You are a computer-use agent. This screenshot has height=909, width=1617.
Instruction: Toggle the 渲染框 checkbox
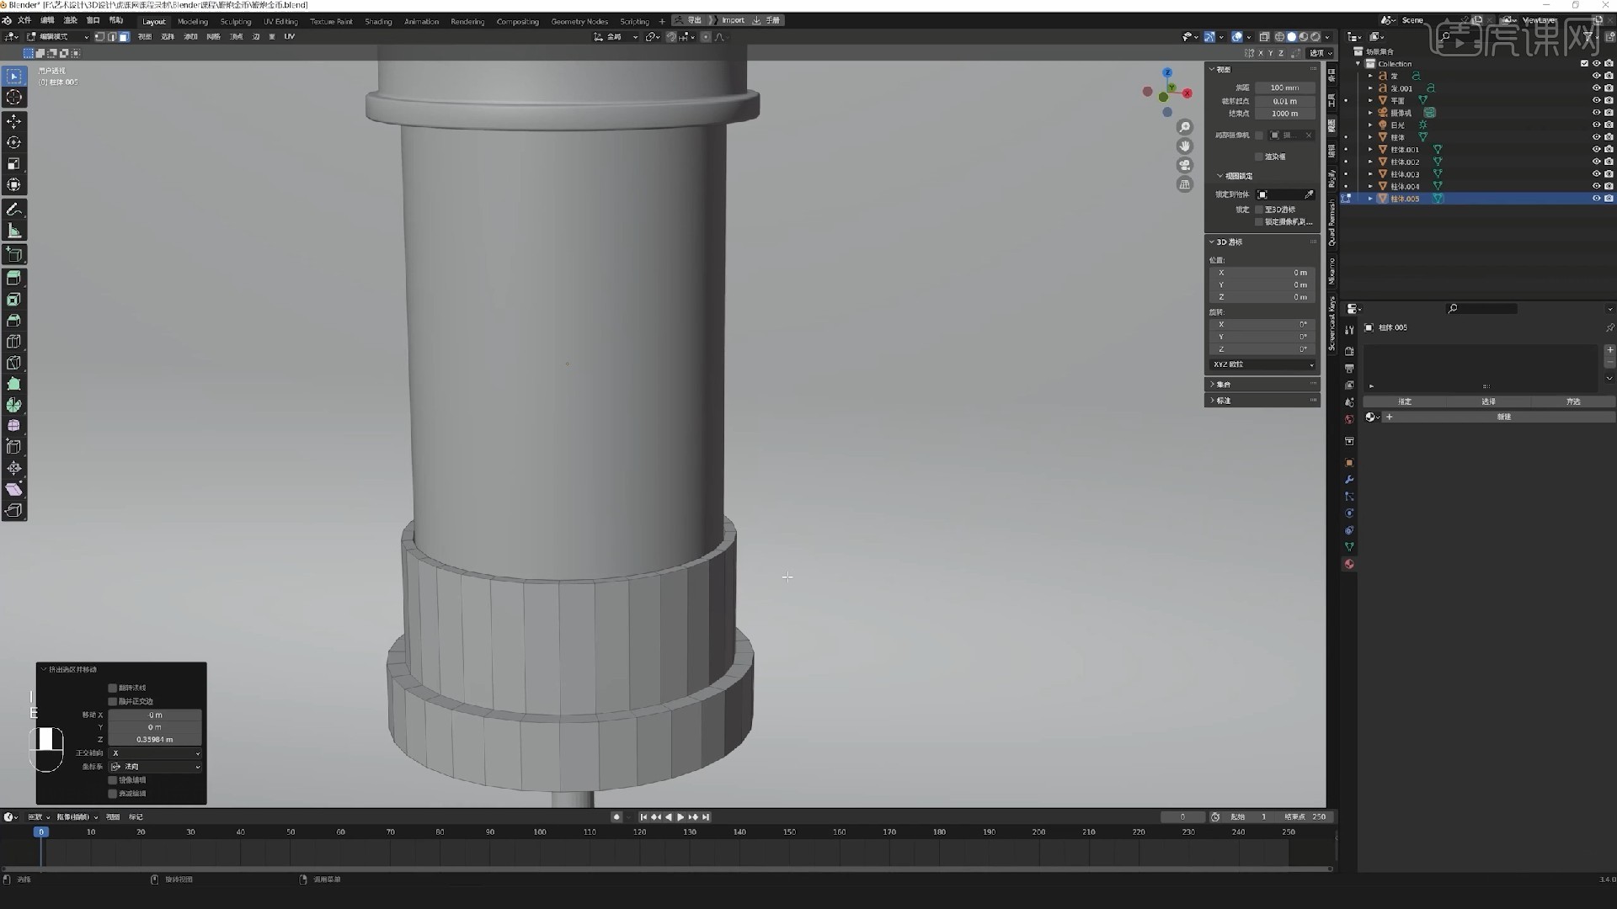(x=1260, y=157)
